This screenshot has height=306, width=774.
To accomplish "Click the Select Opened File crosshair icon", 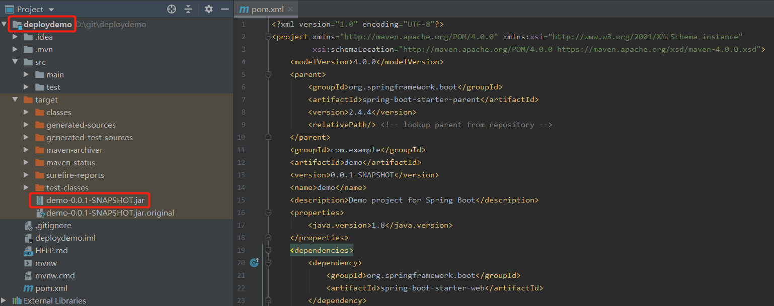I will click(x=171, y=9).
